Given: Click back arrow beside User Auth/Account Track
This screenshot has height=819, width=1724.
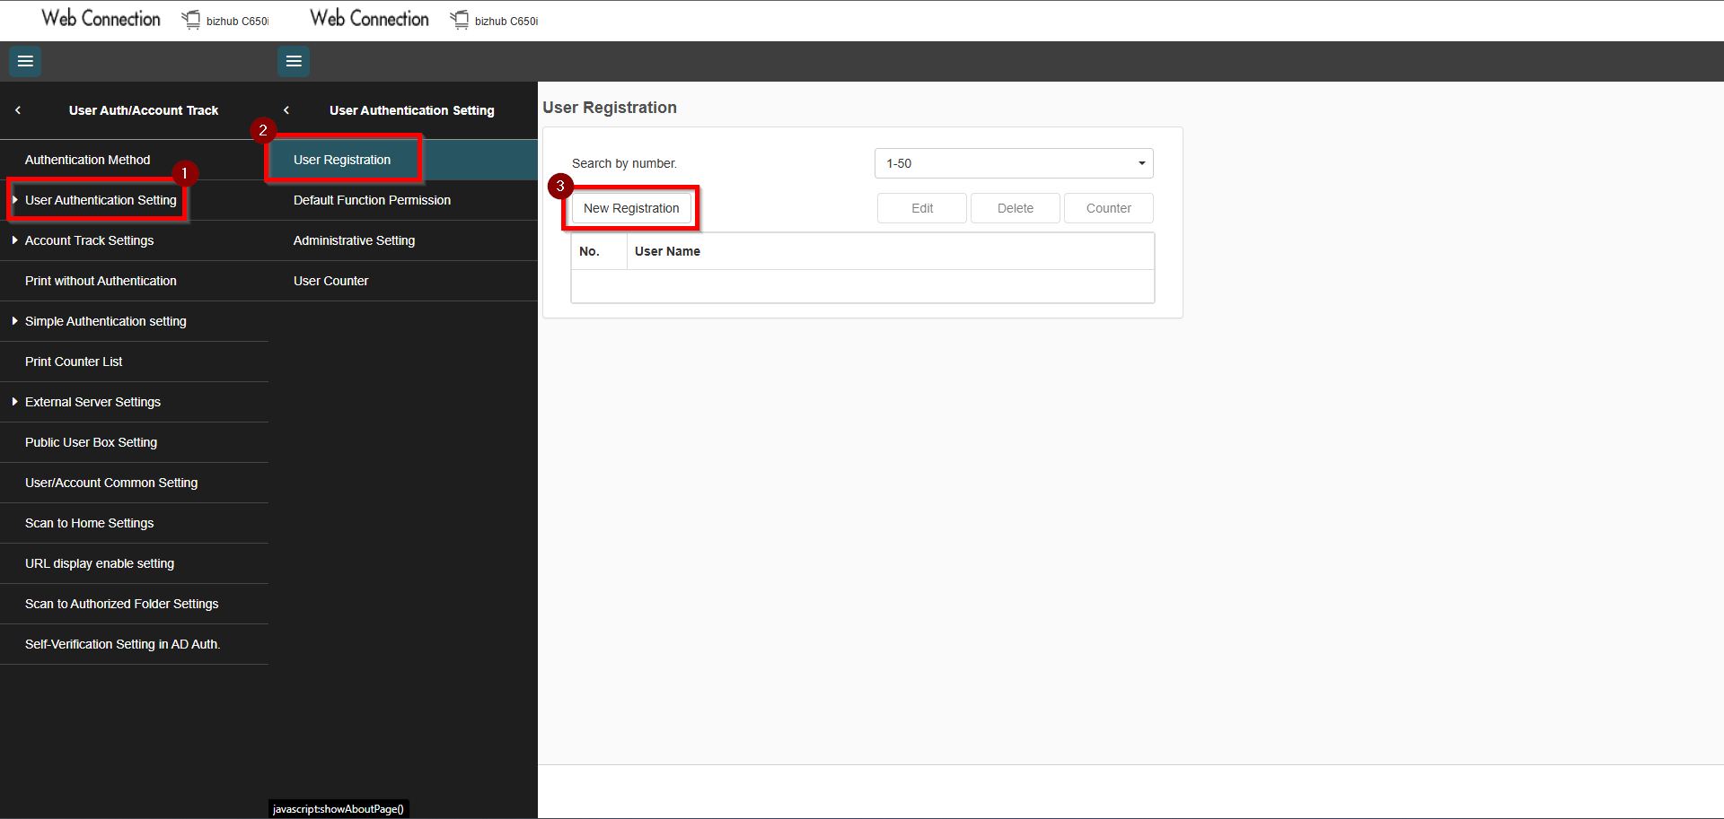Looking at the screenshot, I should coord(18,110).
